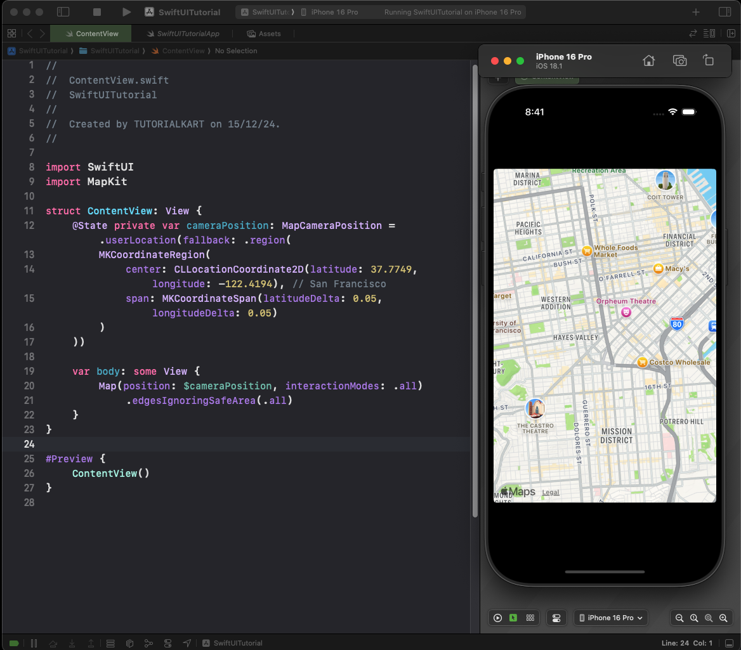Screen dimensions: 741x650
Task: Select the preview variants grid icon
Action: tap(530, 618)
